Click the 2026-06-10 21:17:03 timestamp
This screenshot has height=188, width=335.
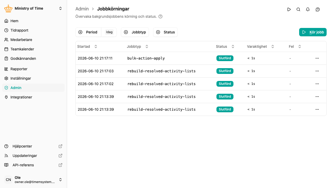click(x=96, y=71)
